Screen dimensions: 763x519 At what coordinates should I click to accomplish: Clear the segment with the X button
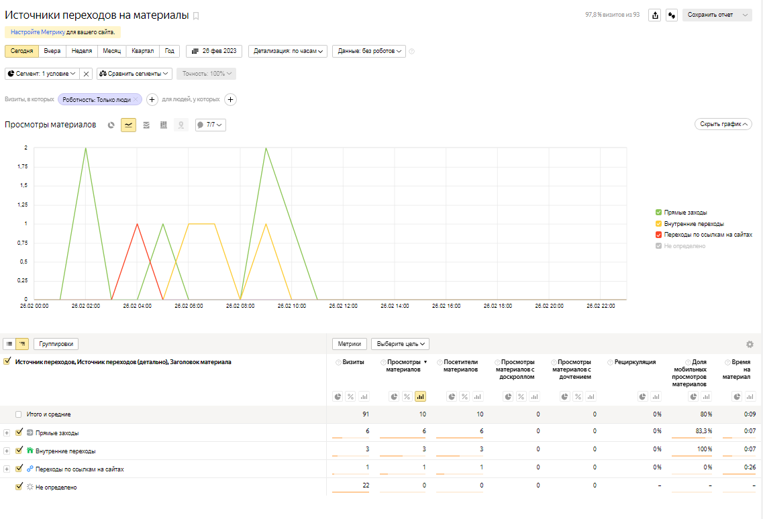coord(86,74)
